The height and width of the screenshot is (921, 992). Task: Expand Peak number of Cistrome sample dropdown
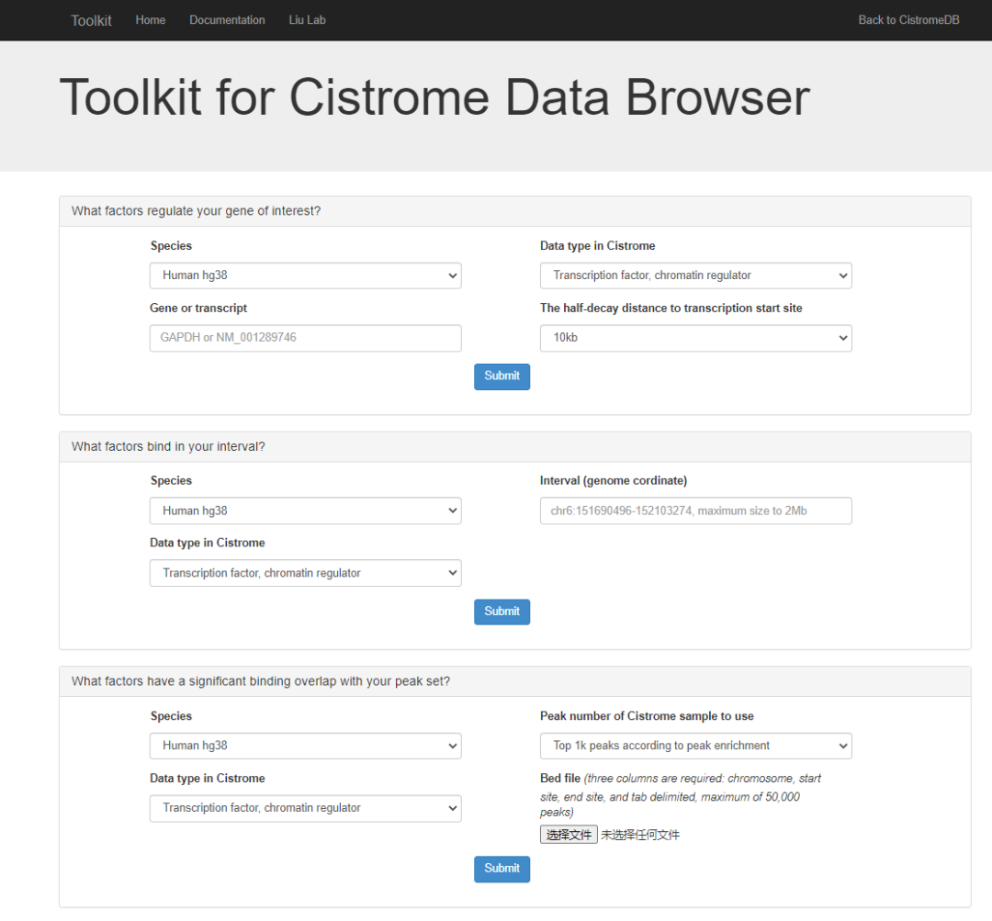pyautogui.click(x=696, y=746)
